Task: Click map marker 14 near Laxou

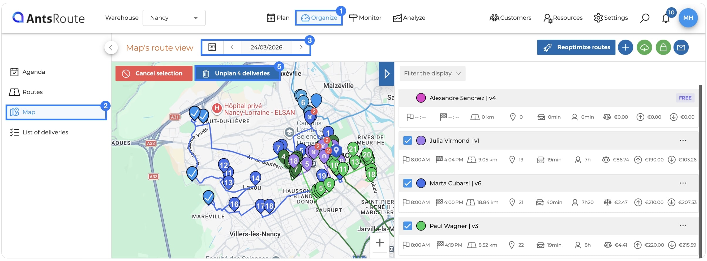Action: tap(255, 177)
